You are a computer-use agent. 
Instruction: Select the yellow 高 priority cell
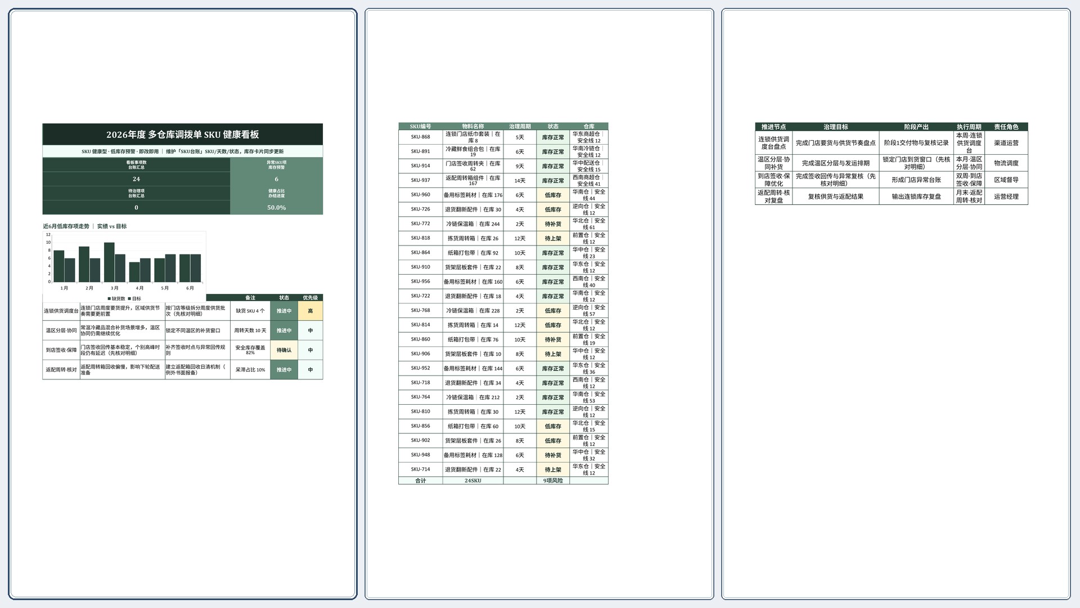tap(310, 311)
